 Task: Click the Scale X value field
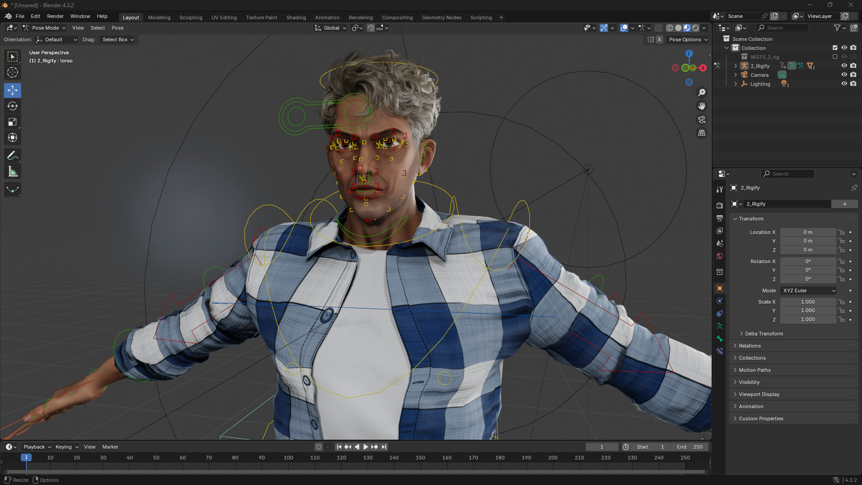point(808,302)
